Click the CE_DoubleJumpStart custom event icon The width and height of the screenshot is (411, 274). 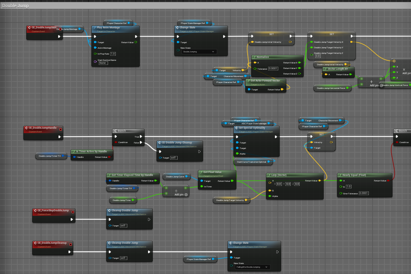pyautogui.click(x=30, y=28)
